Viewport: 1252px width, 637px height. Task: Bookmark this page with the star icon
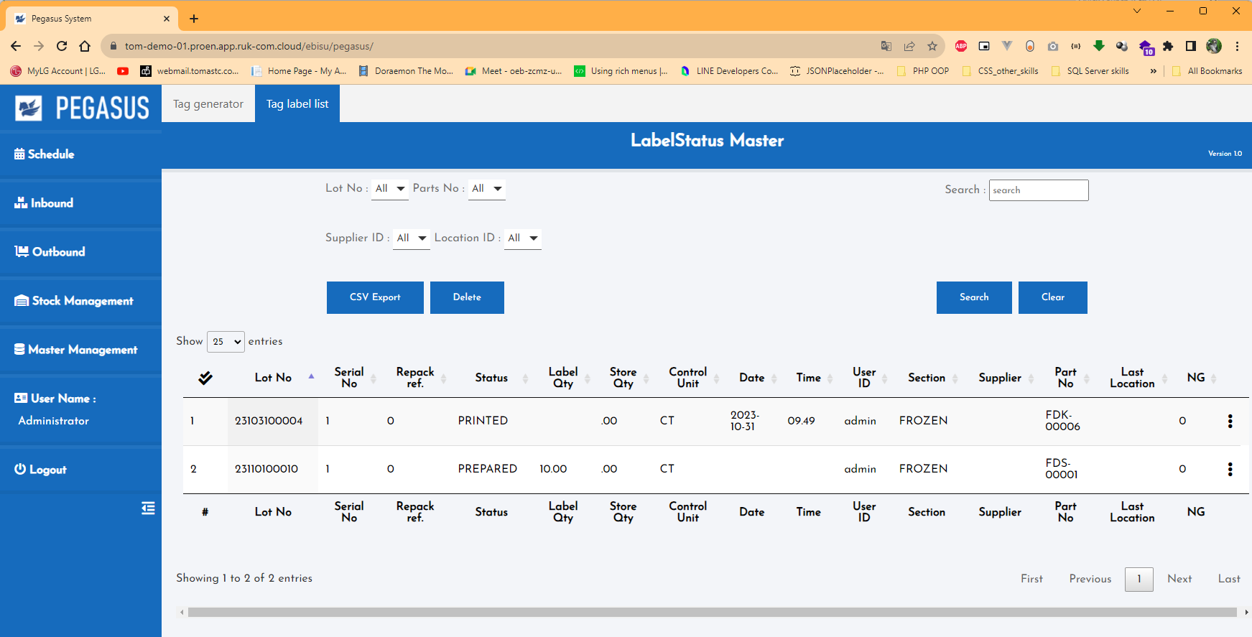pyautogui.click(x=932, y=46)
